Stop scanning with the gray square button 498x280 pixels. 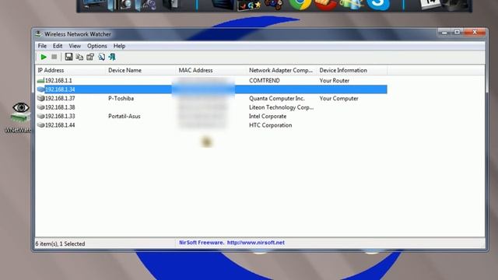coord(54,57)
